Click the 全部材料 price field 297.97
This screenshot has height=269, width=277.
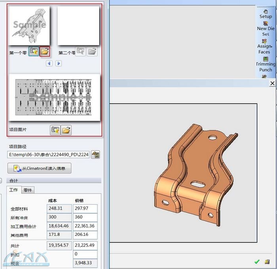85,208
